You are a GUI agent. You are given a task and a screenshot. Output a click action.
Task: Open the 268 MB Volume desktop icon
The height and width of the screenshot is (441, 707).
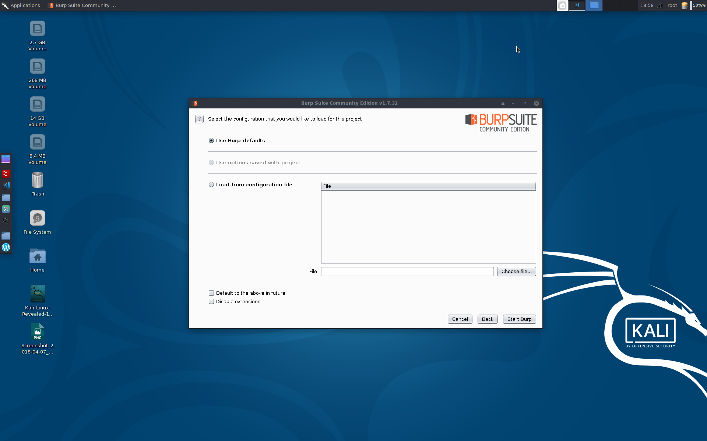click(x=38, y=74)
